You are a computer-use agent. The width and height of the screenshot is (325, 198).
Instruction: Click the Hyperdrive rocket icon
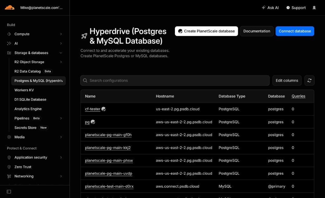pos(84,36)
